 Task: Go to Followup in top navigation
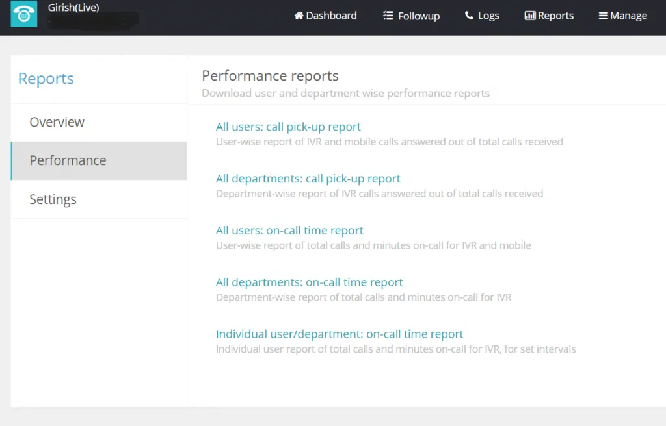[411, 16]
